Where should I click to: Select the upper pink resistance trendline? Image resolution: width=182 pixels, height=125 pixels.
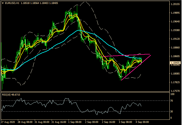coord(126,56)
